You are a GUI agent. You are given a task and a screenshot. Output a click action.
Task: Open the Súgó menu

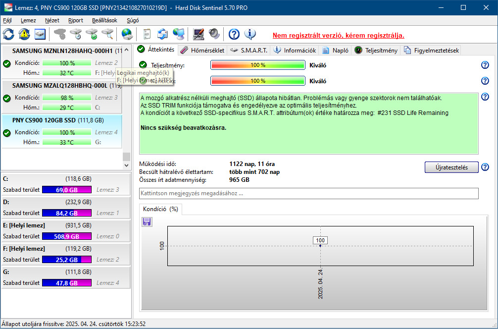133,20
